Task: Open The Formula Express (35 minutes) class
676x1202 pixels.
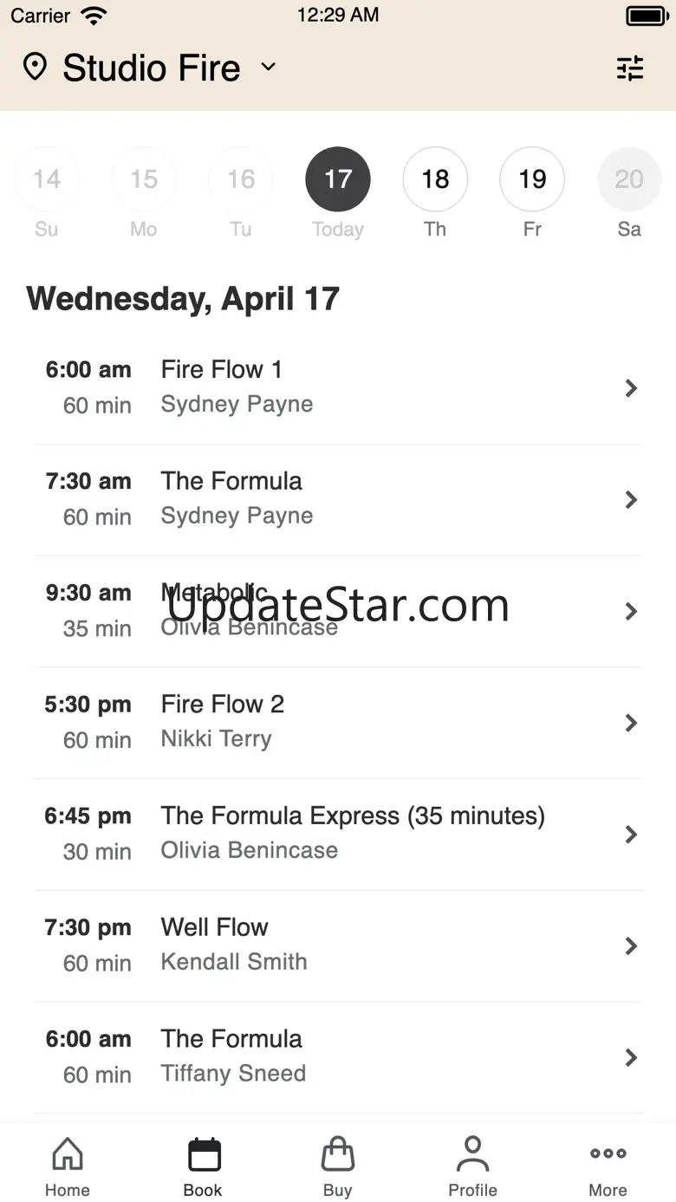Action: click(x=338, y=835)
